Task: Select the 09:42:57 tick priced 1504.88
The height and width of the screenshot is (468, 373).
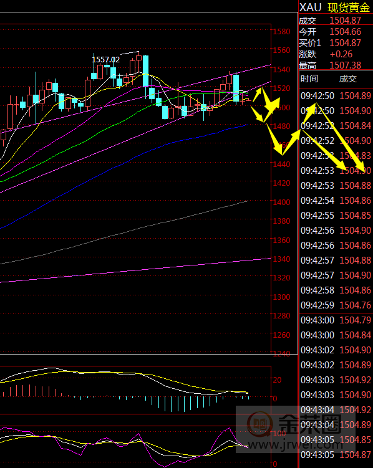Action: click(336, 260)
